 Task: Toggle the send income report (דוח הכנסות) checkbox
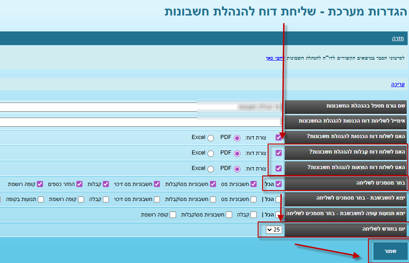(x=279, y=137)
